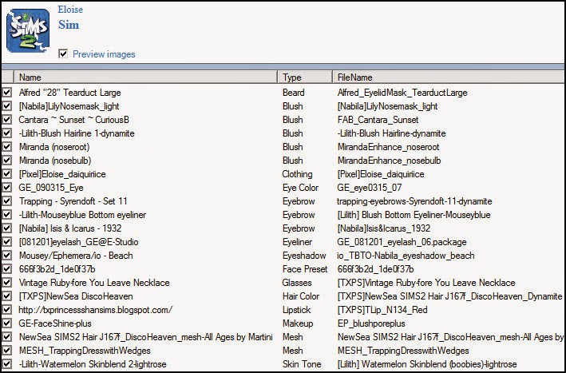Screen dimensions: 566x373
Task: Click the Eye Color type cell
Action: pos(300,188)
